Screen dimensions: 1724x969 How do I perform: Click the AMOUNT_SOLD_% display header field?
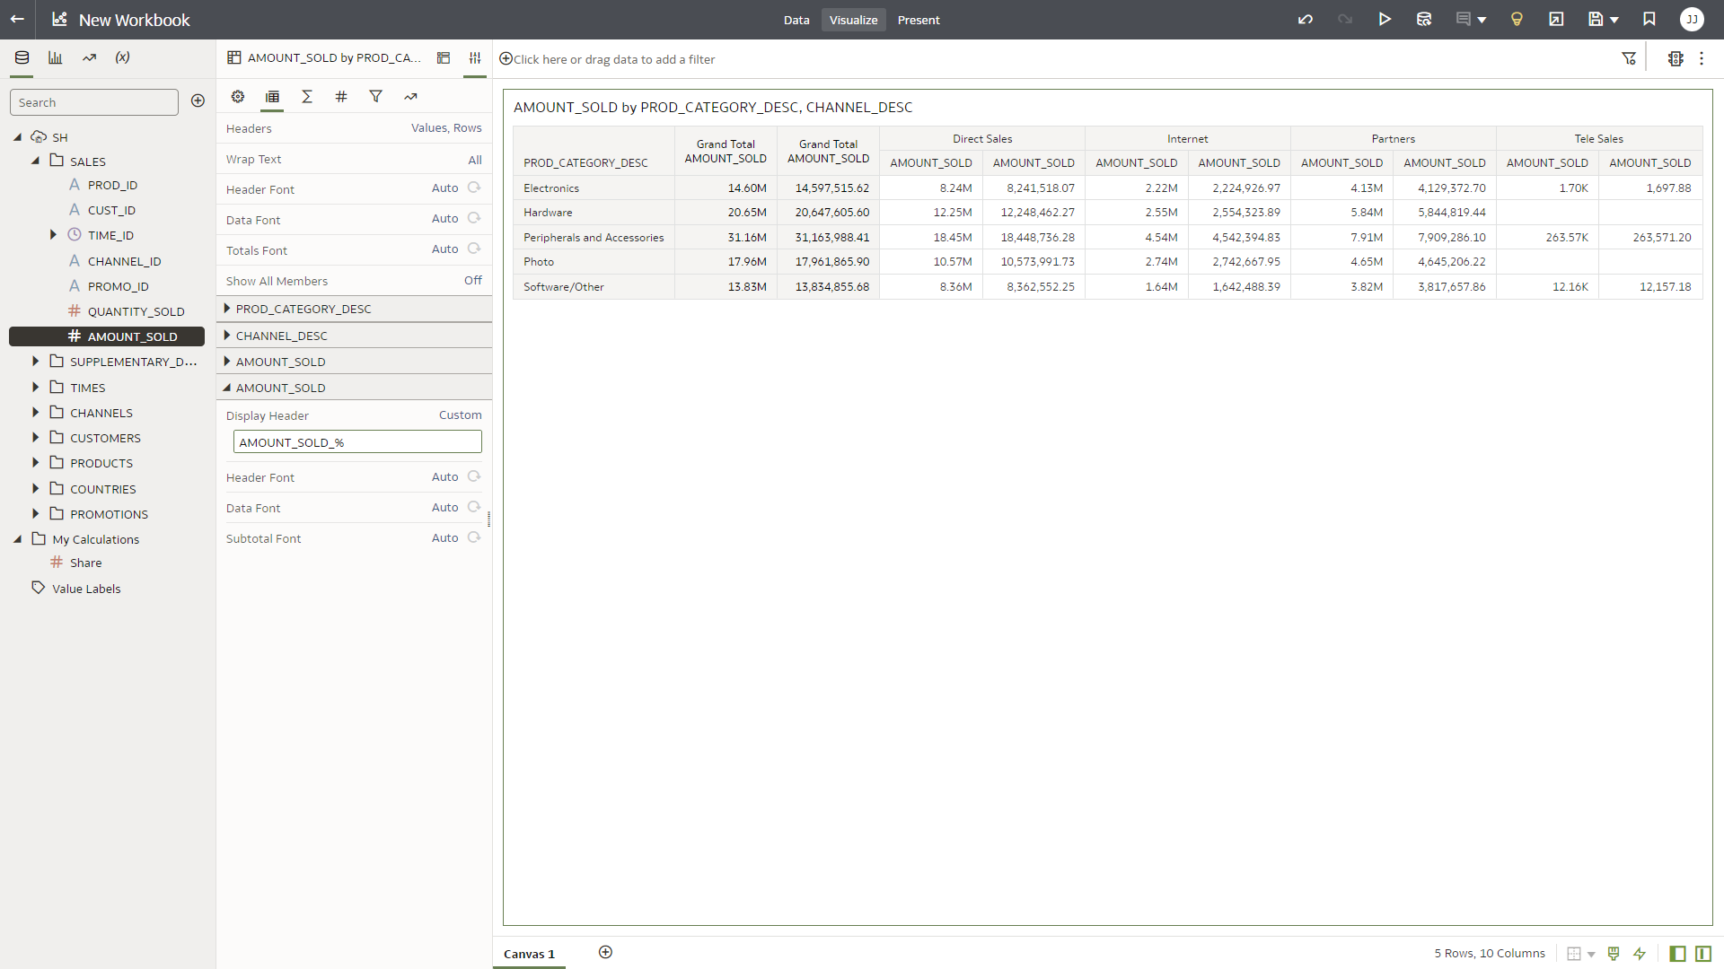point(357,442)
